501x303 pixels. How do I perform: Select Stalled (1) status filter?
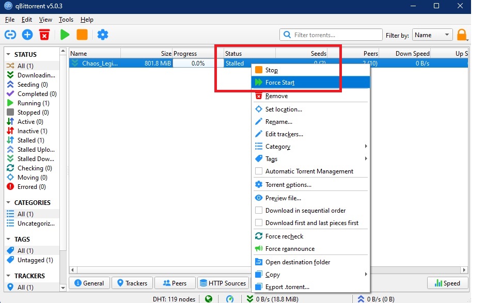coord(31,140)
